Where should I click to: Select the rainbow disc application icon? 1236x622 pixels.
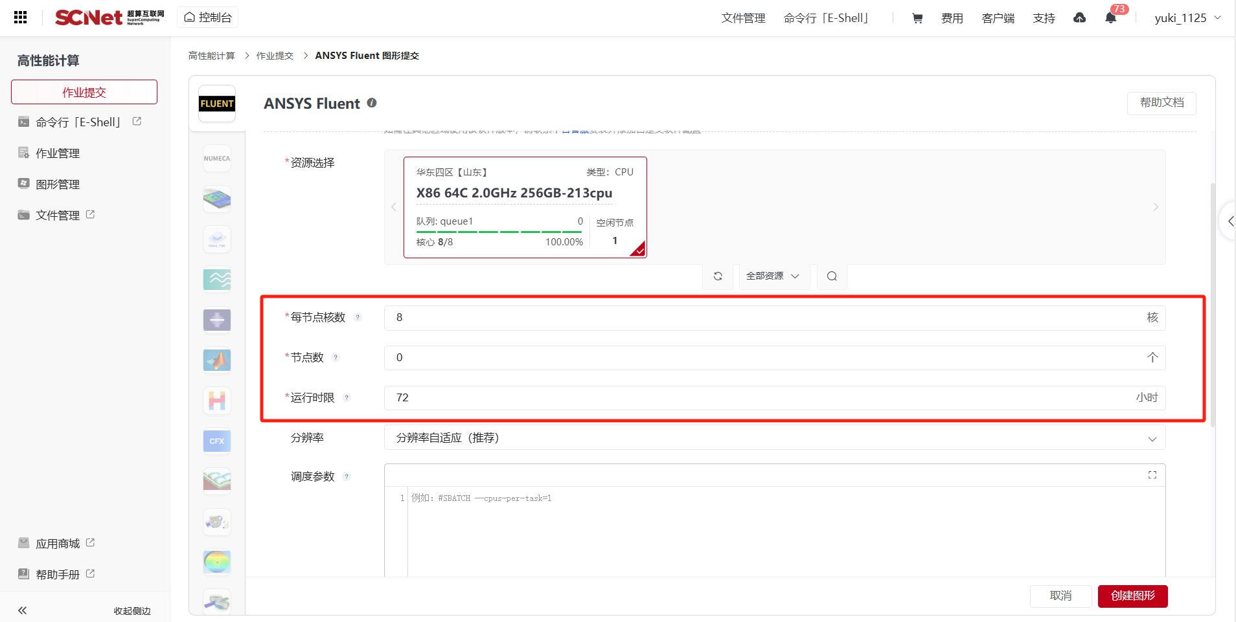tap(217, 562)
